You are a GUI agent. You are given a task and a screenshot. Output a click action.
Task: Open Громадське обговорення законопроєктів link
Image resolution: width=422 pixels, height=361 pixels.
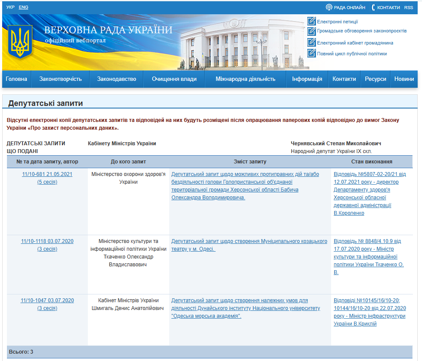(x=362, y=31)
